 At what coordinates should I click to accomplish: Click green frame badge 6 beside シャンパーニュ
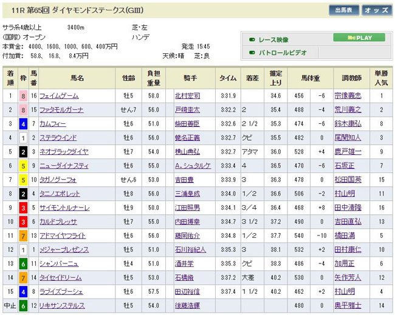click(24, 263)
